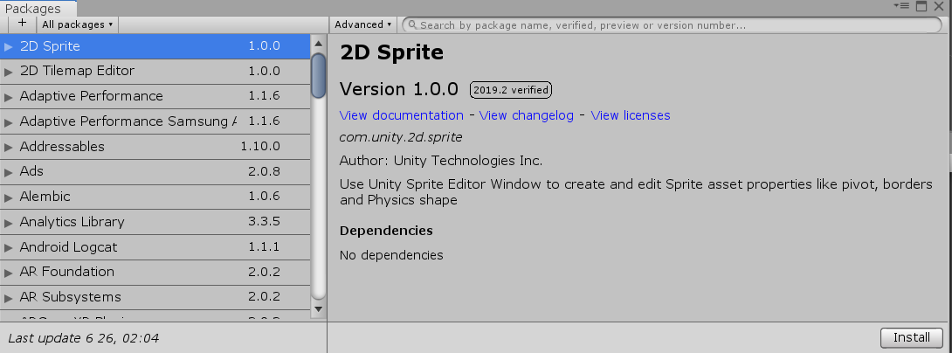
Task: Select the 2D Sprite package row
Action: tap(155, 46)
